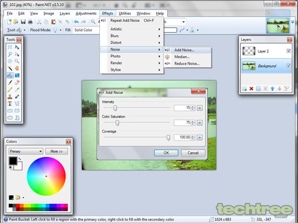Click the black primary color swatch
298x223 pixels.
click(13, 161)
